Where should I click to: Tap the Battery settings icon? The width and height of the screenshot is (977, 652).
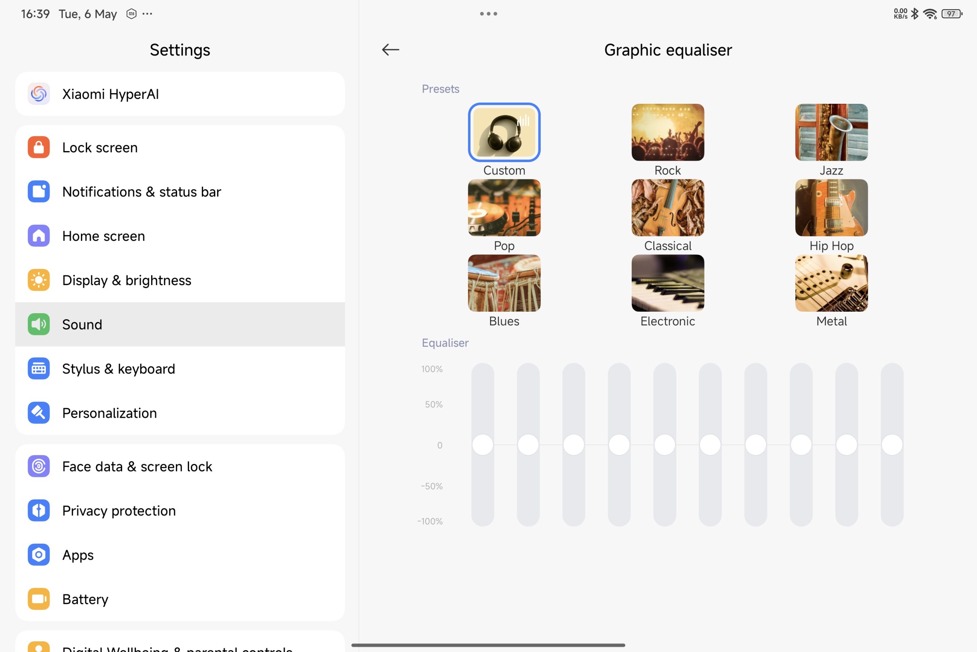coord(39,599)
